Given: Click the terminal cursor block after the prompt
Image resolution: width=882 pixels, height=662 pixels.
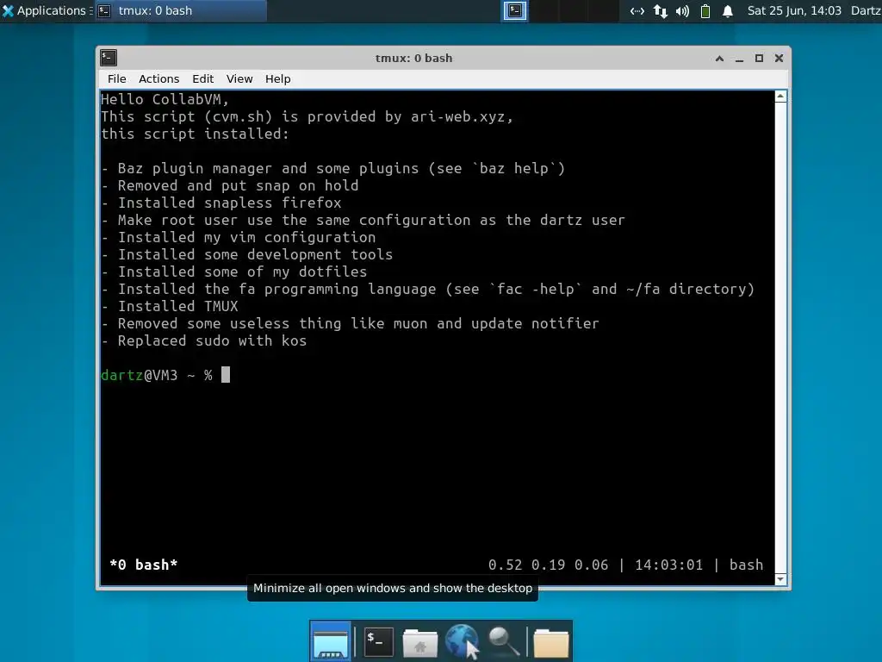Looking at the screenshot, I should click(x=226, y=375).
